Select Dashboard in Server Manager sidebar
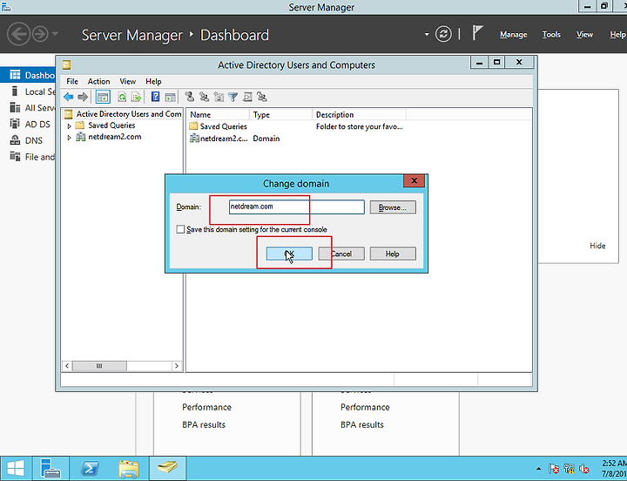Screen dimensions: 627x481 [x=28, y=75]
